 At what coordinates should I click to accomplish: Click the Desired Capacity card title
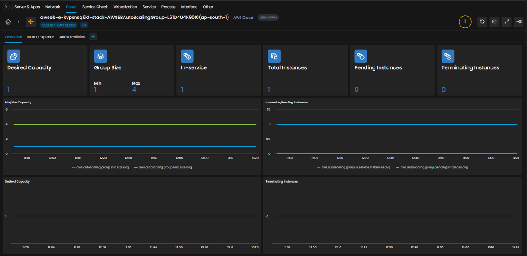click(29, 67)
